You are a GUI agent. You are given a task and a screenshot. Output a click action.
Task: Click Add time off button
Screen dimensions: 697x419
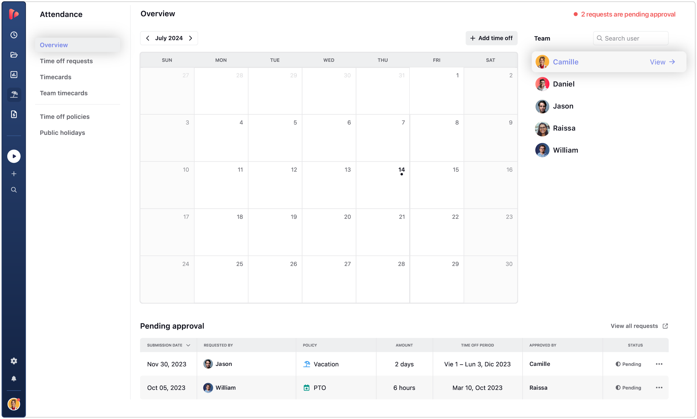(491, 38)
